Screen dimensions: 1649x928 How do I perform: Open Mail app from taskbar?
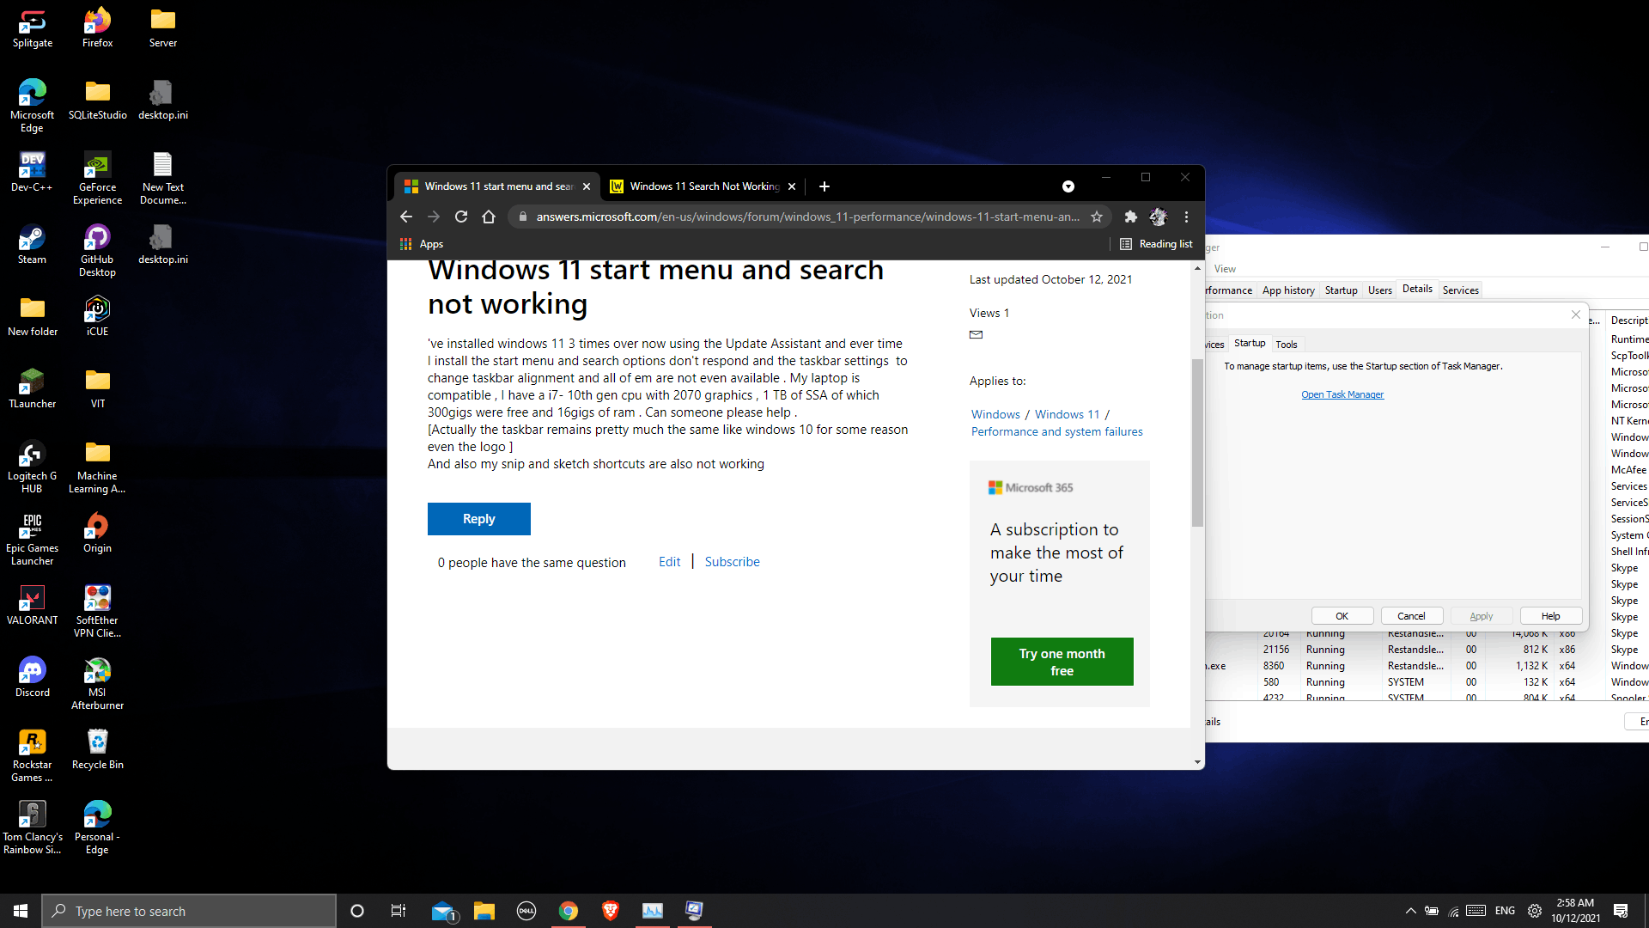(x=443, y=911)
